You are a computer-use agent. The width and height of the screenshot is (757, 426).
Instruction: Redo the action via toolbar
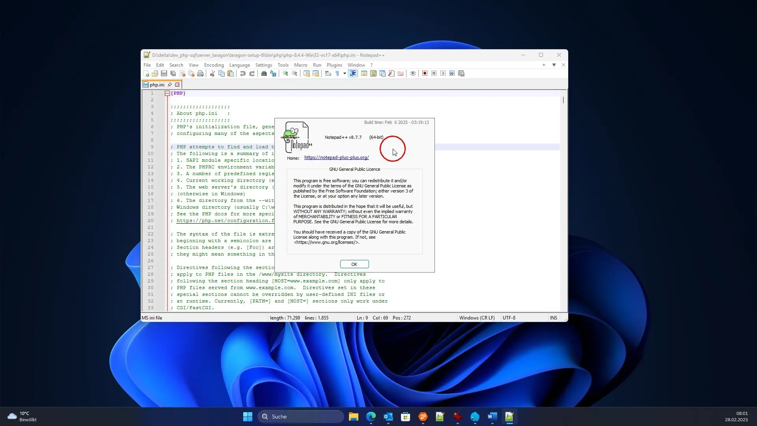252,73
